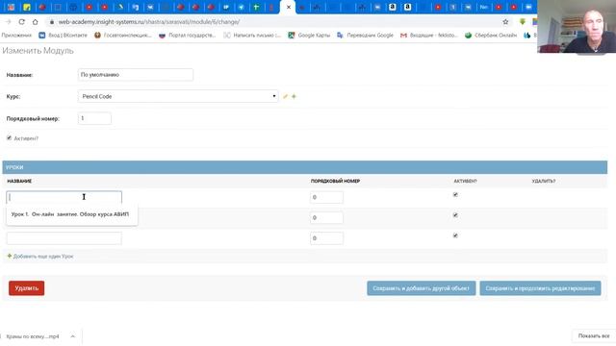The width and height of the screenshot is (616, 346).
Task: Reload the current page
Action: (21, 22)
